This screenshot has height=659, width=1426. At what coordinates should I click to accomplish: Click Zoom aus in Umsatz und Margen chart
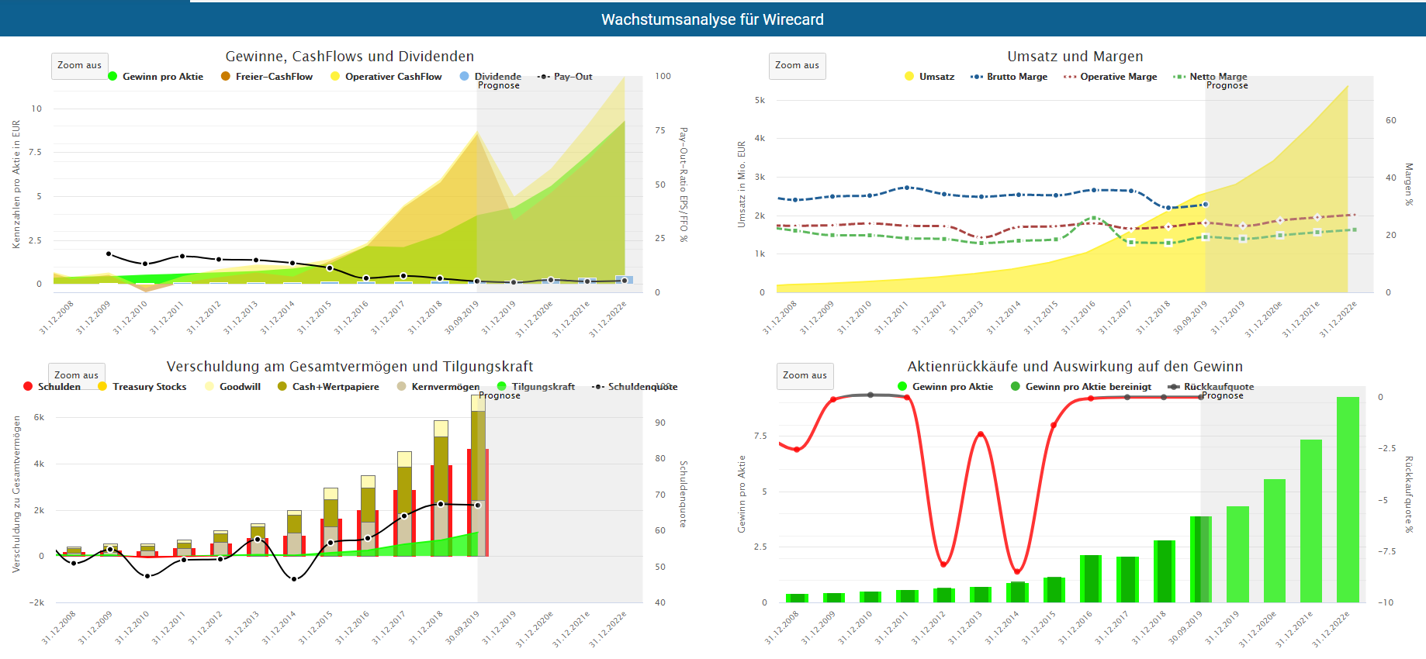click(797, 66)
